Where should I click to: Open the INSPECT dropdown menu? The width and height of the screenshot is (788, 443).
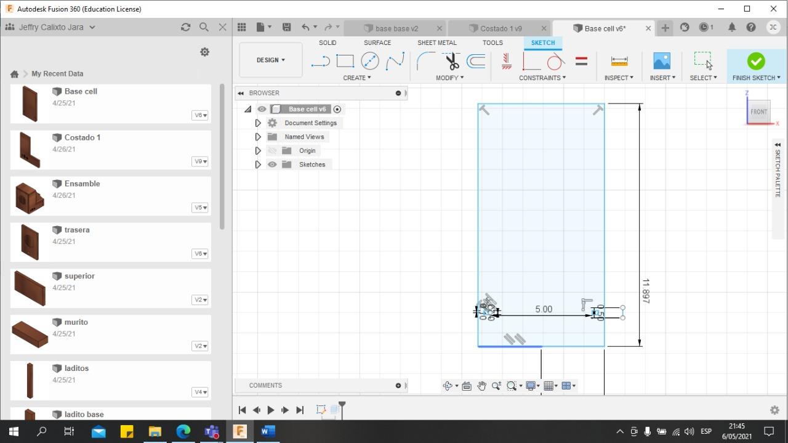point(619,78)
